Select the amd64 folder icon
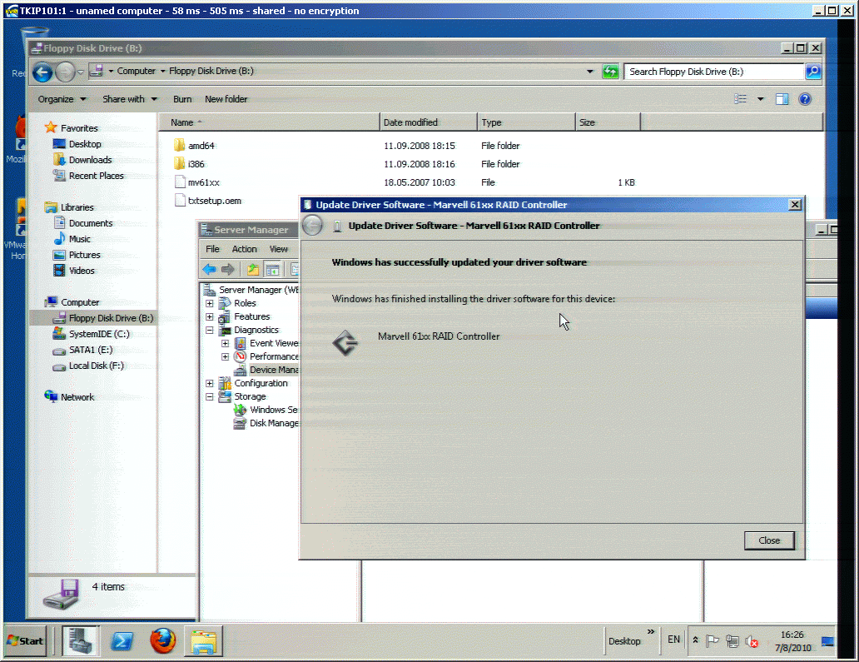Viewport: 859px width, 662px height. (x=179, y=145)
